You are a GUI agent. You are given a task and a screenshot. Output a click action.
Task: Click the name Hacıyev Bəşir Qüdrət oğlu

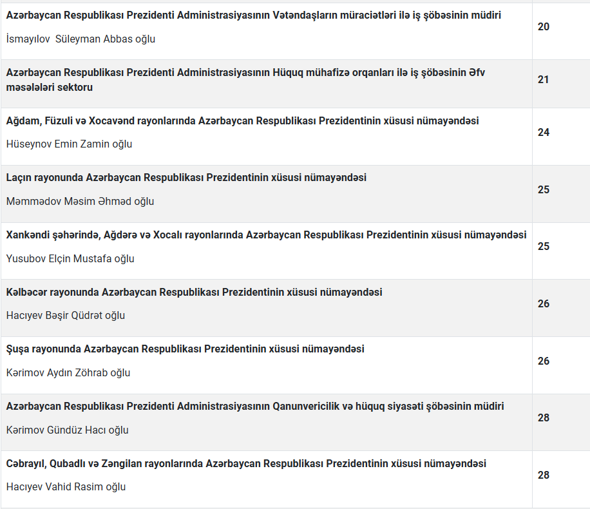66,315
